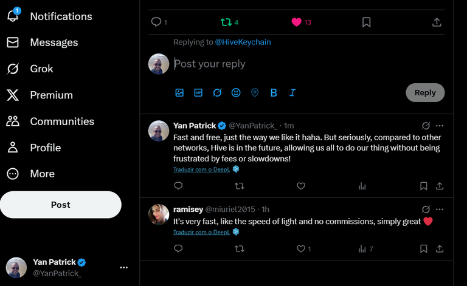467x286 pixels.
Task: Click inside the Post your reply field
Action: point(309,64)
